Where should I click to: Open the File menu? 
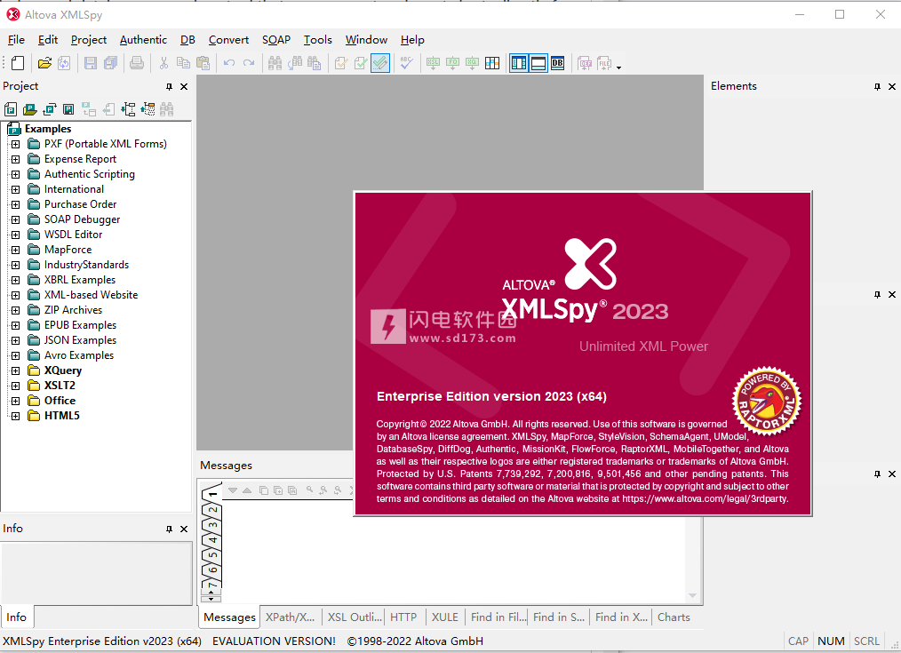(16, 40)
